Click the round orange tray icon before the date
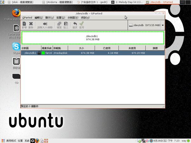This screenshot has width=191, height=143. 151,141
